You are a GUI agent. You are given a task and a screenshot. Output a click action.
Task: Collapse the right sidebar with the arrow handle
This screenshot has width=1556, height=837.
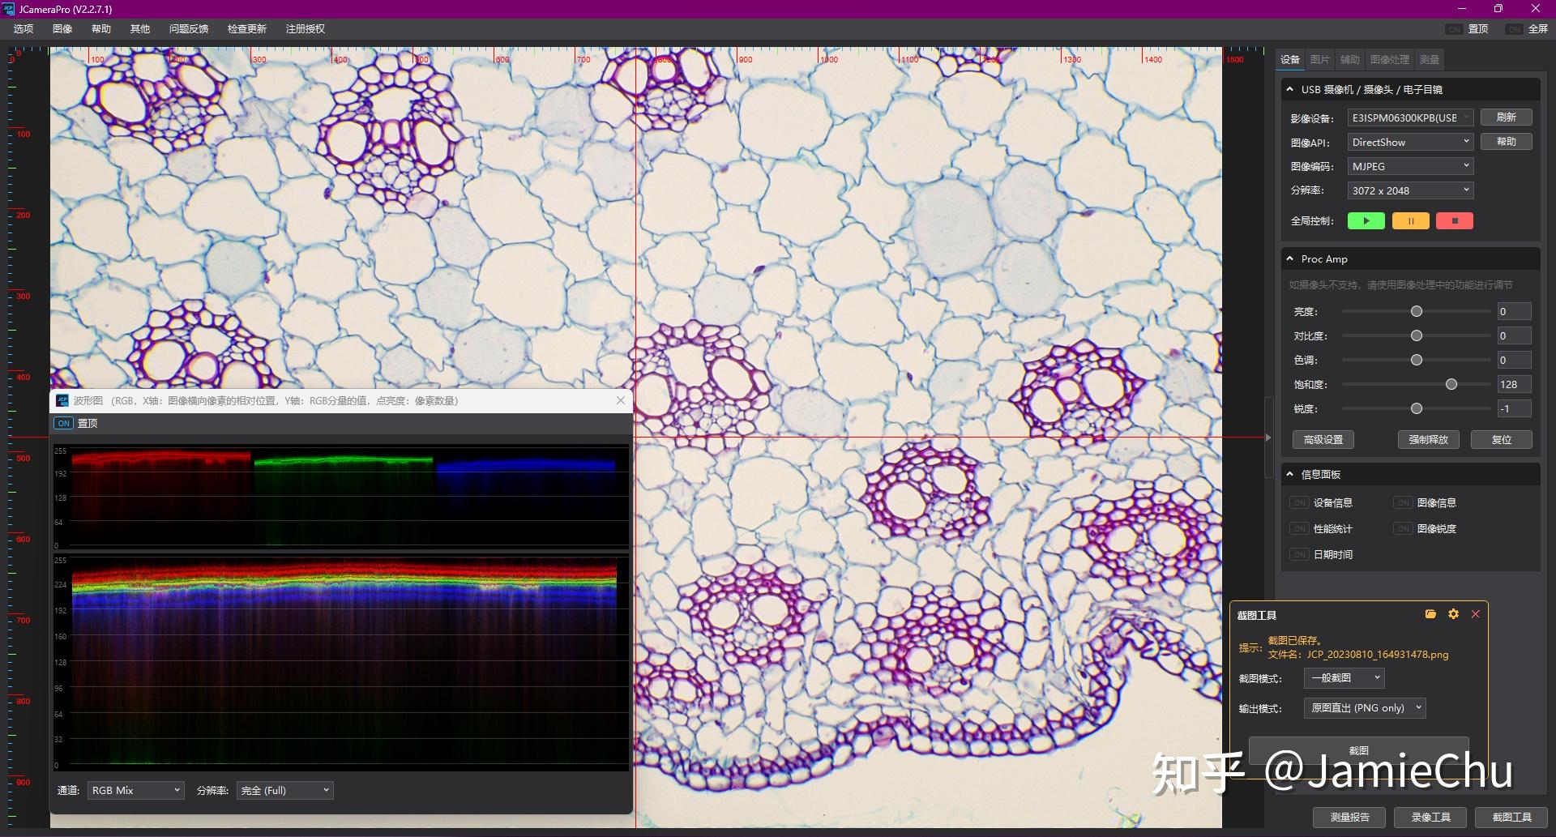(x=1268, y=438)
